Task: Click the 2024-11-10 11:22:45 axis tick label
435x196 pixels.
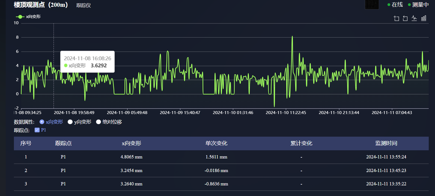Action: coord(286,113)
